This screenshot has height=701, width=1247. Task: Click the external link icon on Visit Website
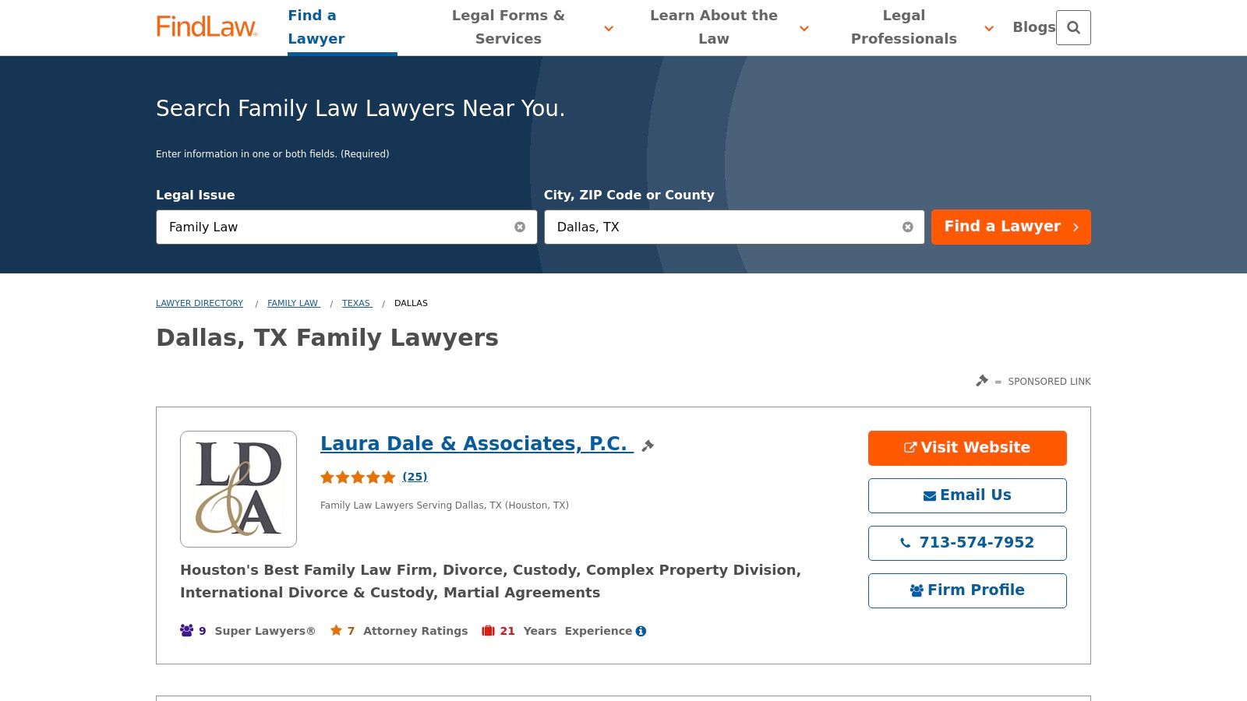tap(910, 446)
